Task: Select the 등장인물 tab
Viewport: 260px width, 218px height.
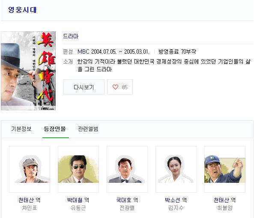Action: [55, 129]
